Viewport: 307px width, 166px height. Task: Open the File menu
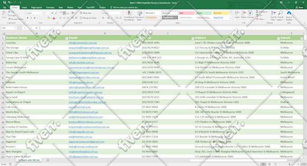click(x=5, y=7)
